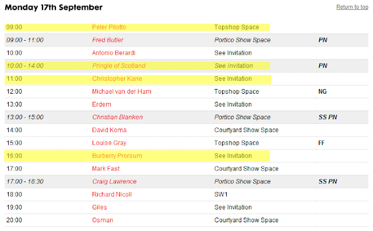This screenshot has width=373, height=231.
Task: Click the NG sponsor code for Michael van der Ham
Action: 322,91
